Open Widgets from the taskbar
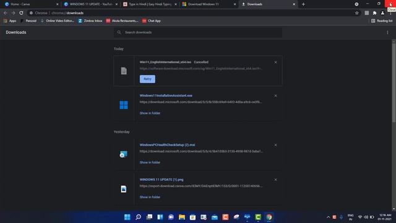 point(160,217)
